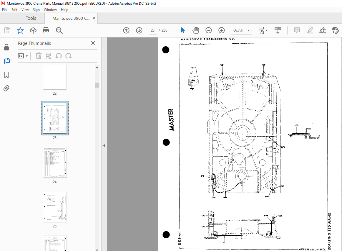Click the page number input field
Image resolution: width=342 pixels, height=251 pixels.
tap(153, 30)
